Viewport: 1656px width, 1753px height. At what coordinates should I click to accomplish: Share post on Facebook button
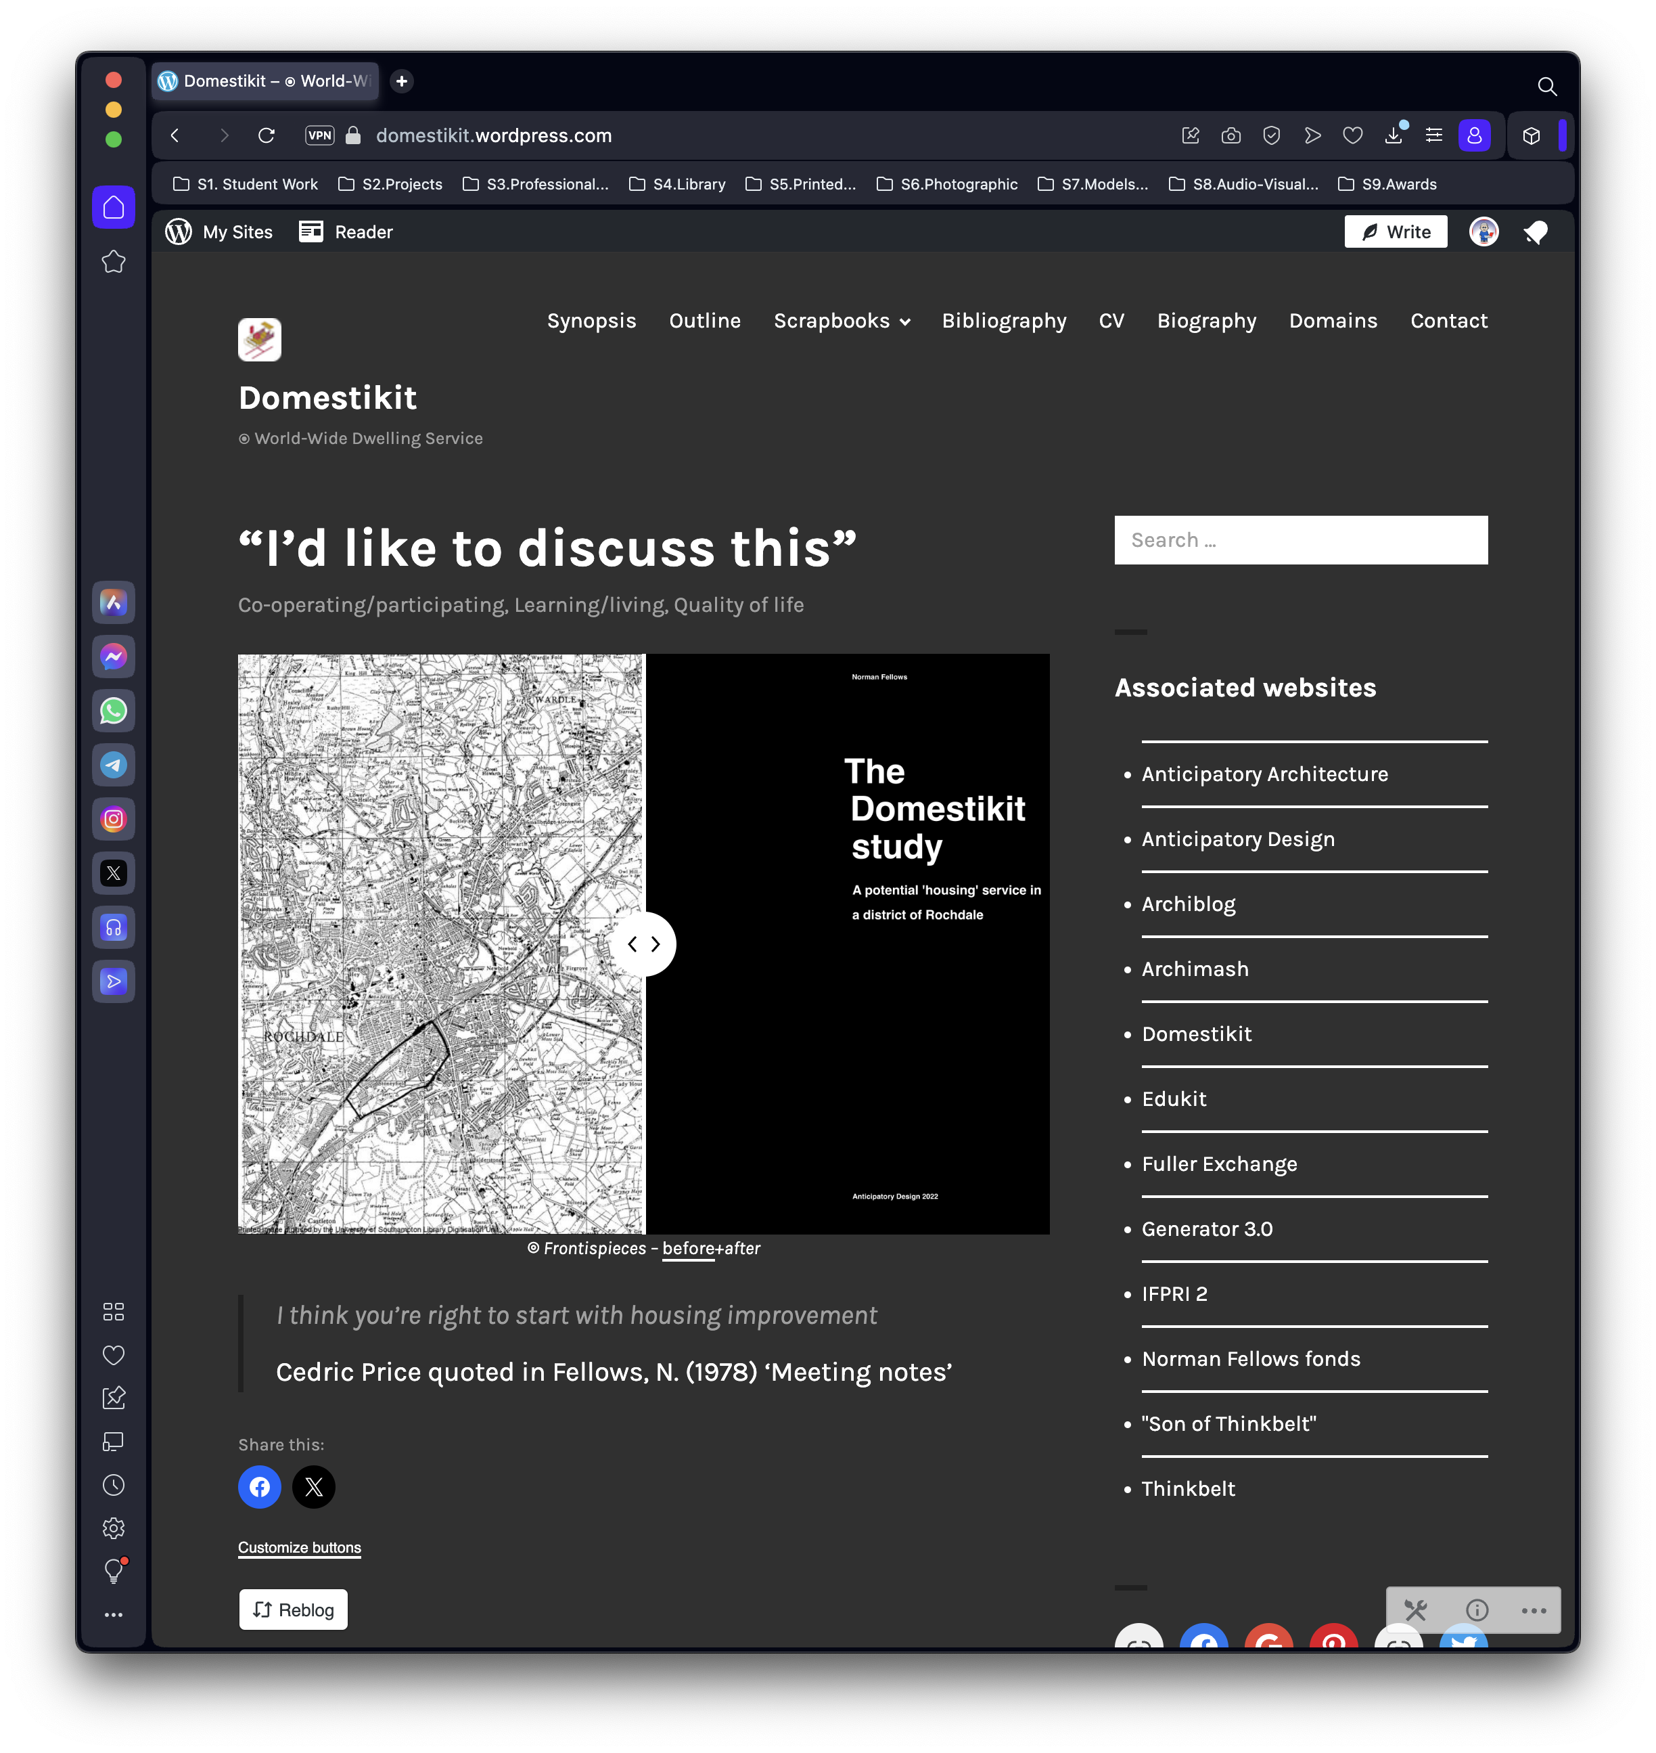(260, 1487)
